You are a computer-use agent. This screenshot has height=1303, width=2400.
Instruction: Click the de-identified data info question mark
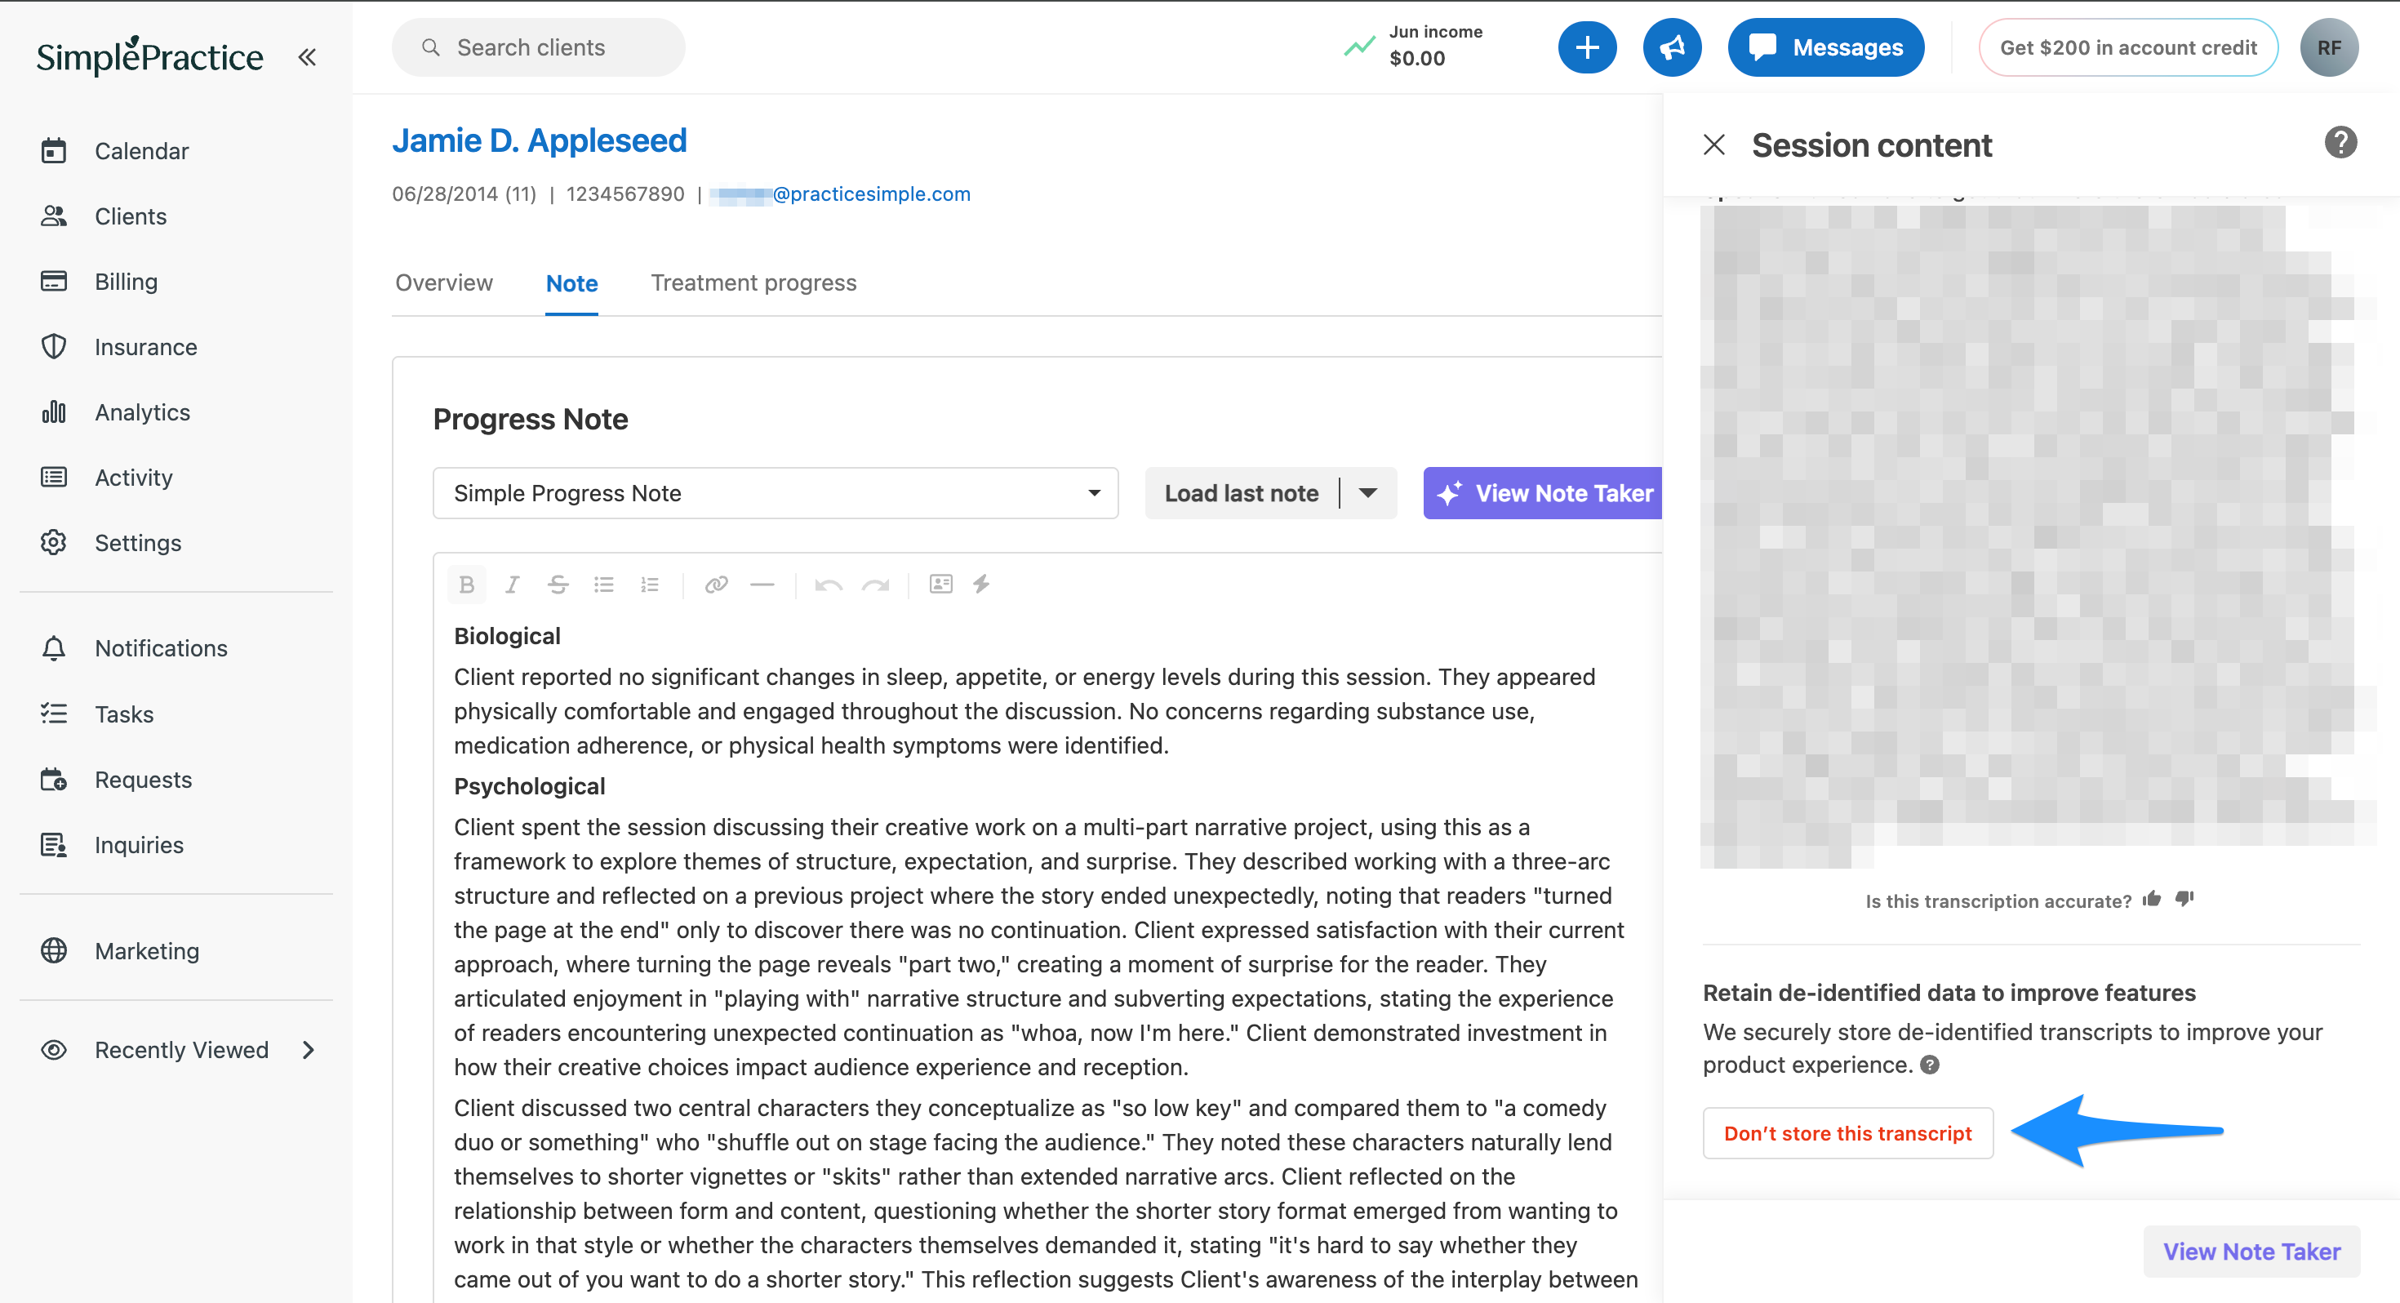(1930, 1065)
